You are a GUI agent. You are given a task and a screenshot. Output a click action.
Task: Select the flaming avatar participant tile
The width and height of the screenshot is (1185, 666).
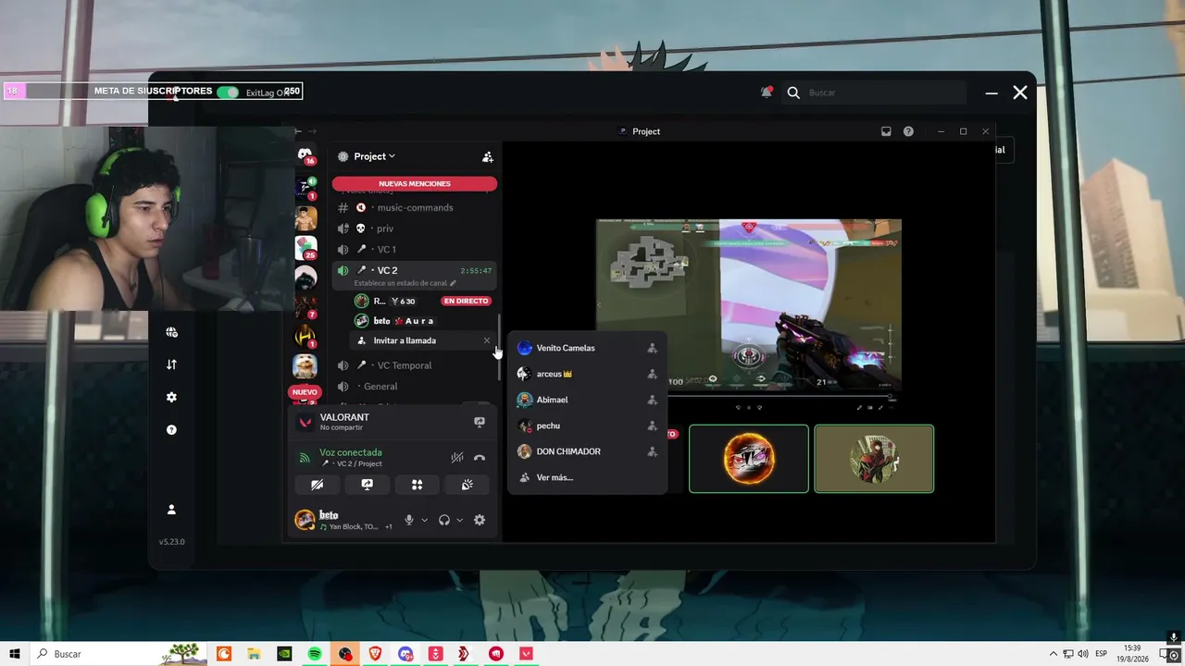pyautogui.click(x=749, y=459)
